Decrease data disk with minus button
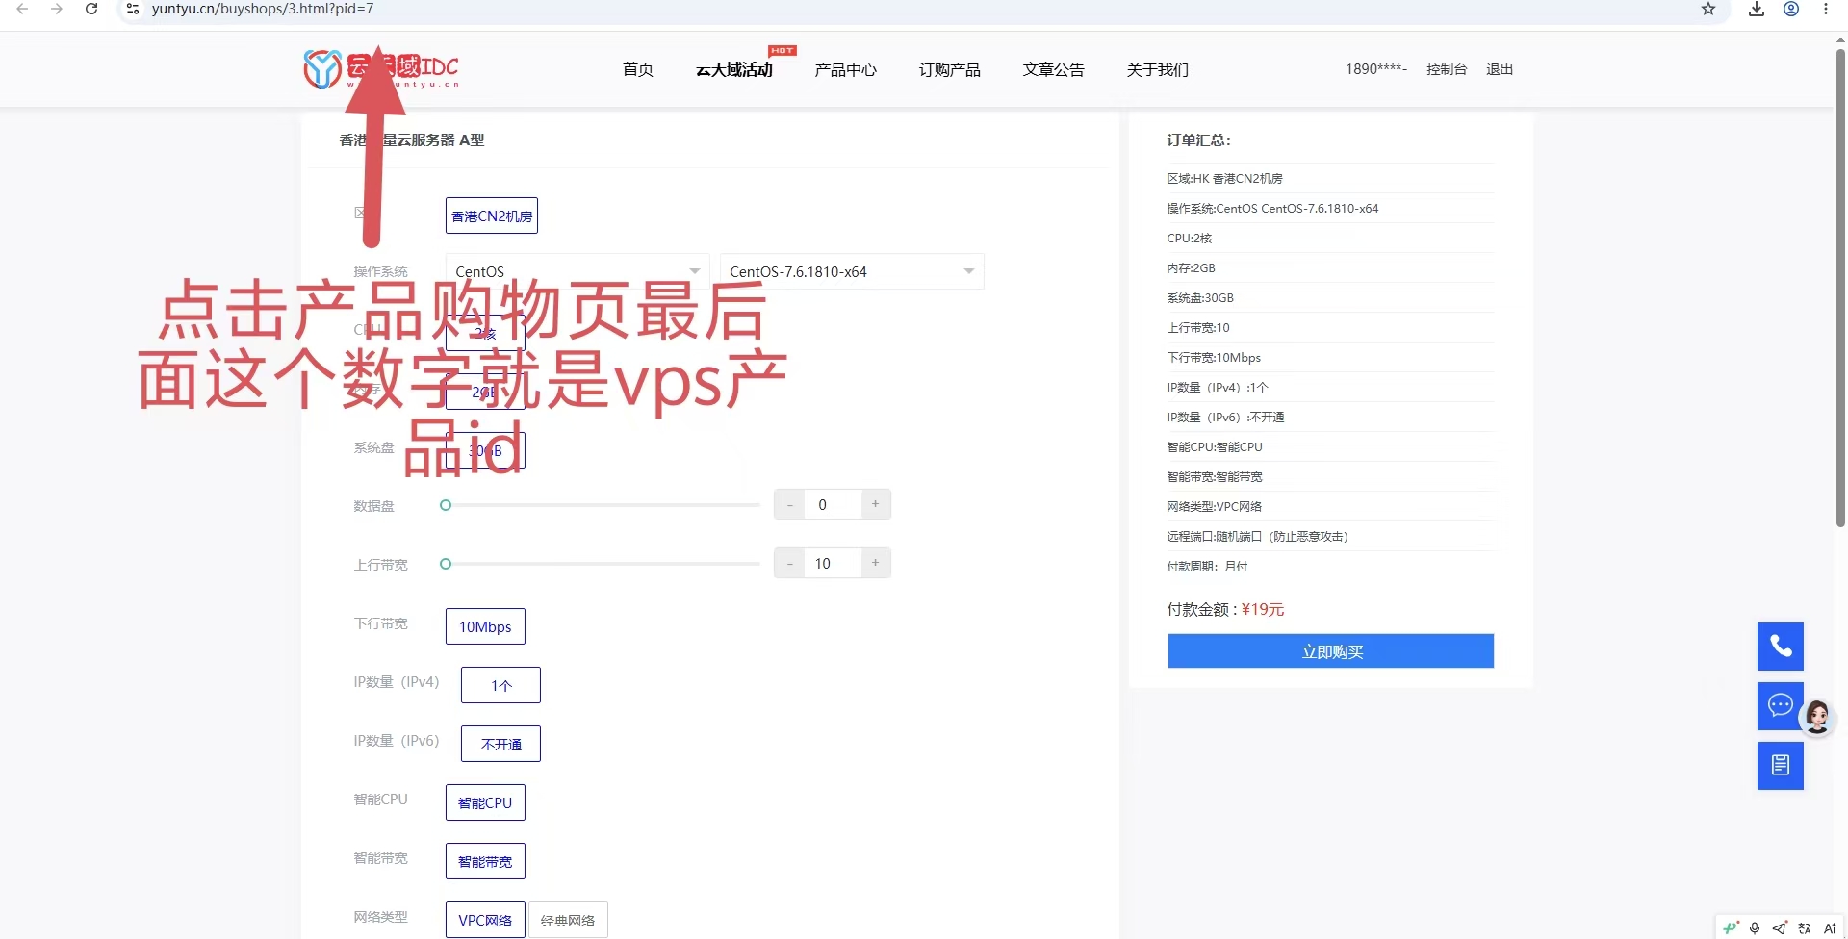The width and height of the screenshot is (1848, 939). (x=789, y=505)
